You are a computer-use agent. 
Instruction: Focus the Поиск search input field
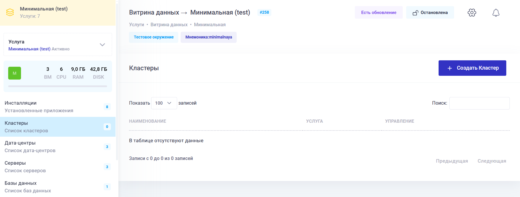click(479, 103)
